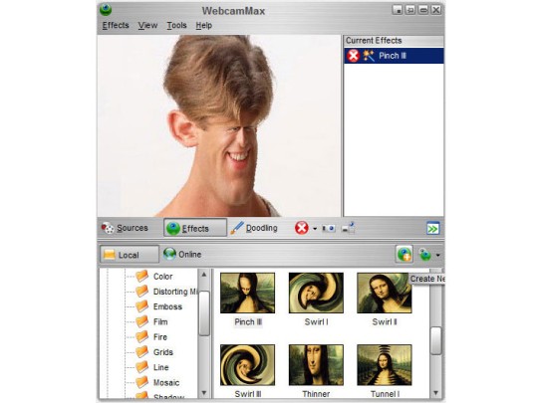This screenshot has width=538, height=403.
Task: Select the Online effects button
Action: pos(182,255)
